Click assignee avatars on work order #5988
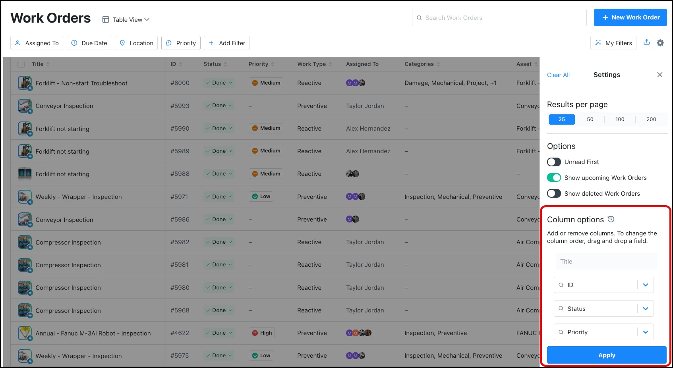The width and height of the screenshot is (673, 368). click(352, 174)
